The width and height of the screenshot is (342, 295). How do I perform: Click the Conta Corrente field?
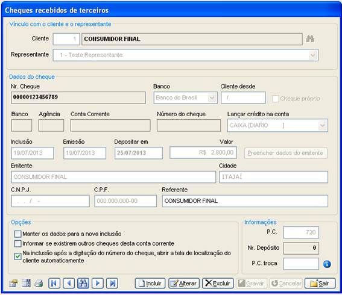point(110,125)
